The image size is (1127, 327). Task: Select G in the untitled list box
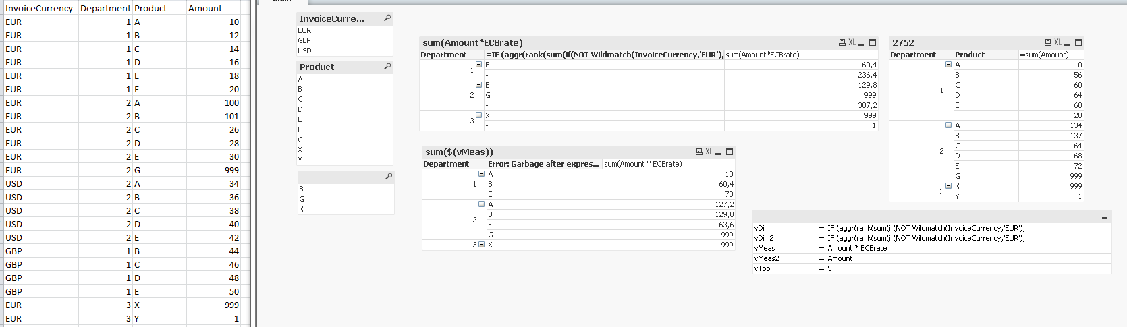(x=346, y=199)
